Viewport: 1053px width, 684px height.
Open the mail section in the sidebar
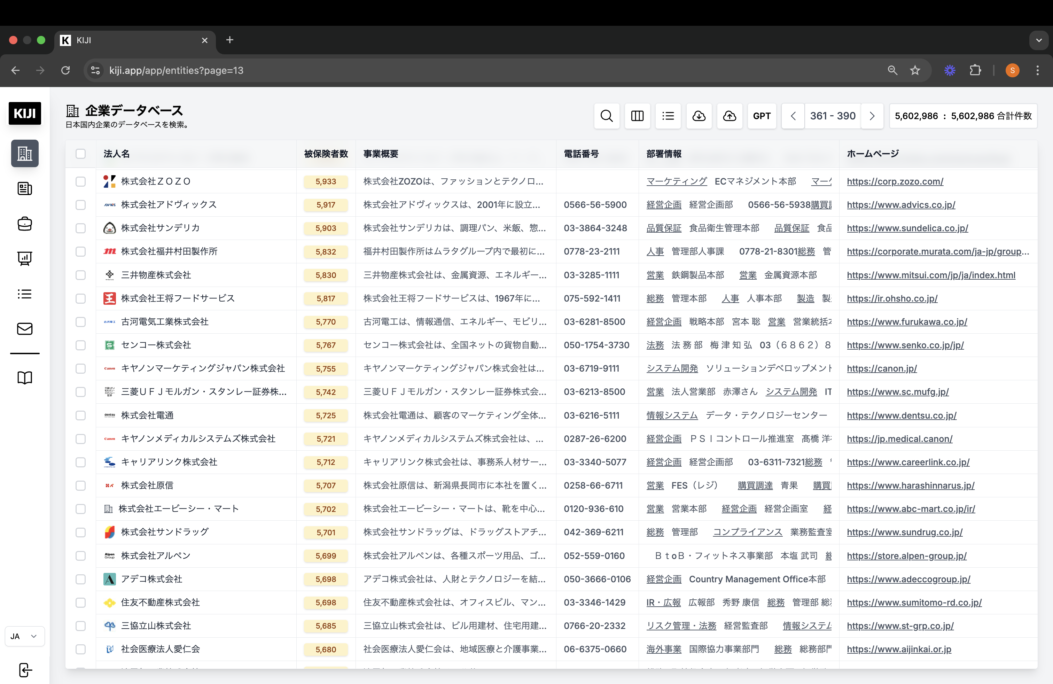click(x=24, y=329)
